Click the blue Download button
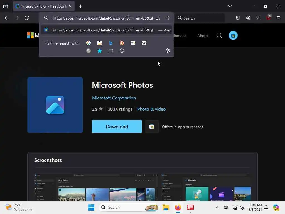The image size is (285, 214). pos(117,127)
